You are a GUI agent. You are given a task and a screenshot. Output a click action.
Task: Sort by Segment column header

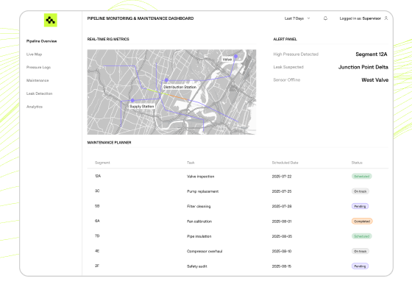102,163
